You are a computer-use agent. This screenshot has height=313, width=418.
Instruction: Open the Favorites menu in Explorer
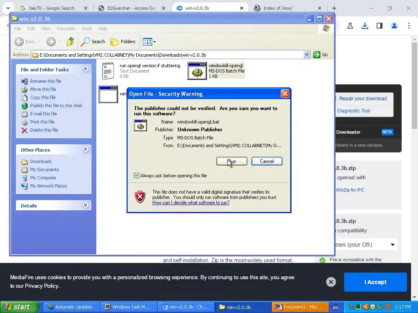66,29
